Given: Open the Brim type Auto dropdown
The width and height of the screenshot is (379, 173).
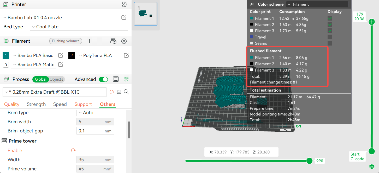Looking at the screenshot, I should [x=95, y=112].
